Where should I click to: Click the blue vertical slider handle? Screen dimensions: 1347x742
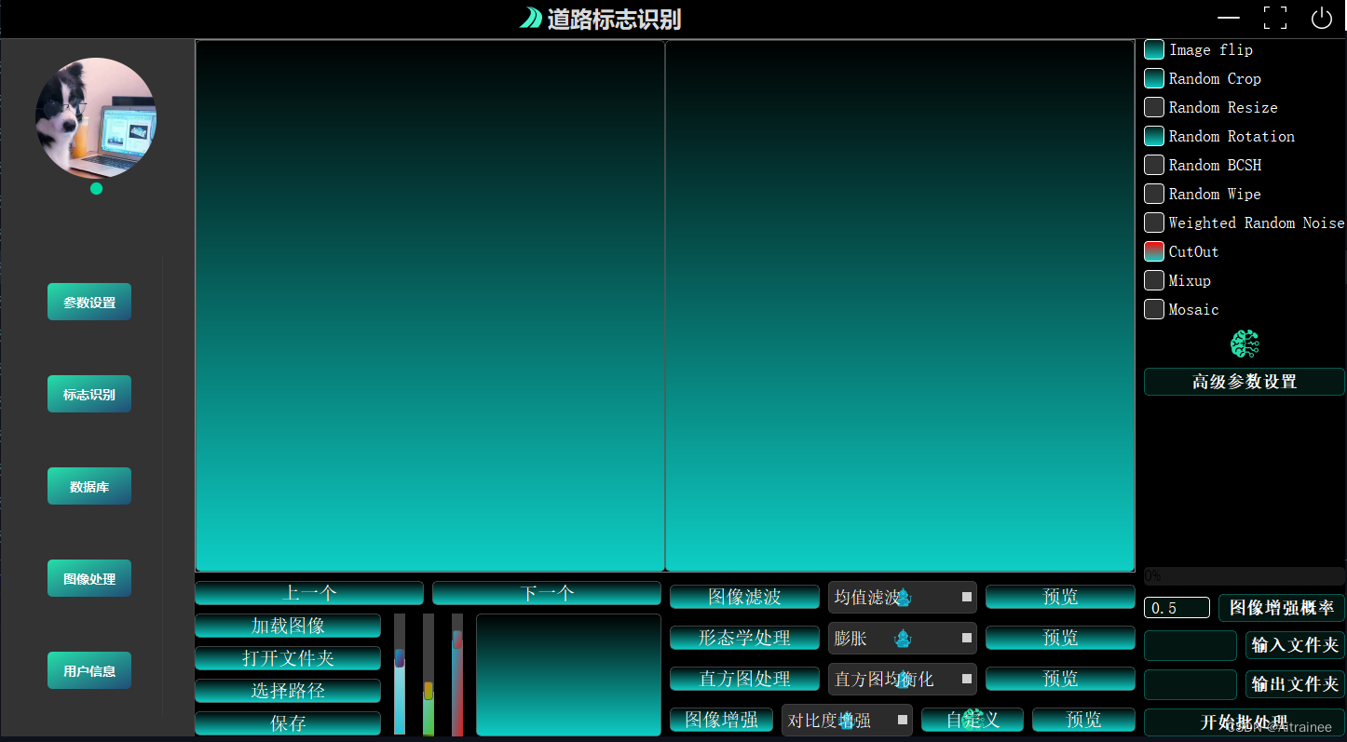pyautogui.click(x=400, y=658)
